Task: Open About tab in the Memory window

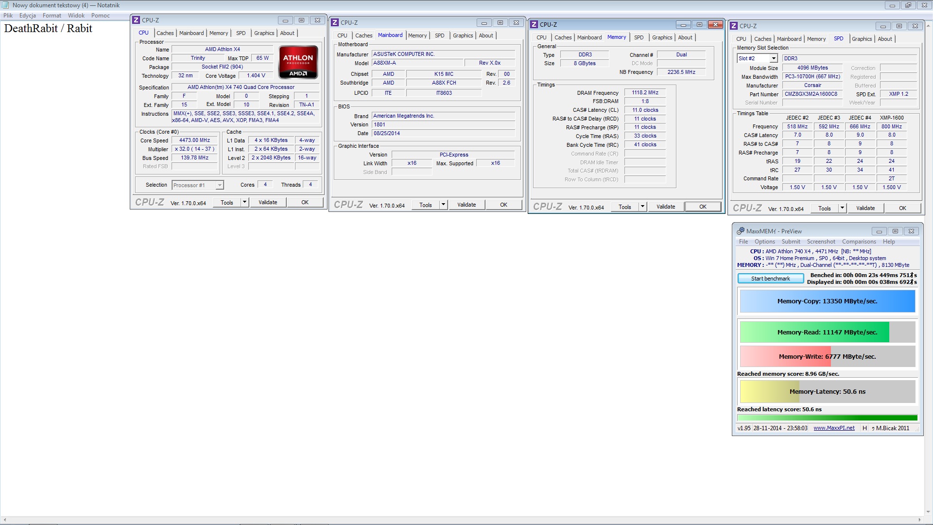Action: (685, 37)
